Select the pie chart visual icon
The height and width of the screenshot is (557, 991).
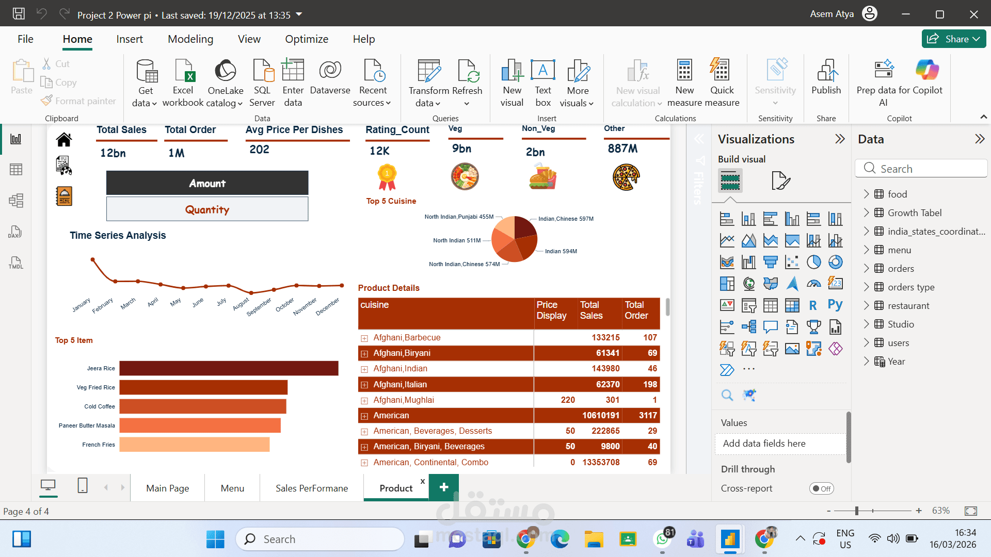click(814, 262)
